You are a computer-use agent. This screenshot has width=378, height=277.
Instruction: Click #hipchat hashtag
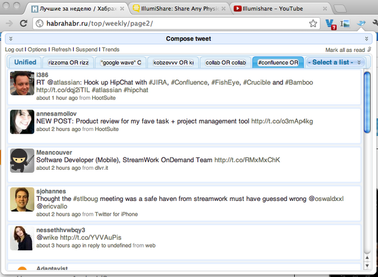tap(136, 90)
